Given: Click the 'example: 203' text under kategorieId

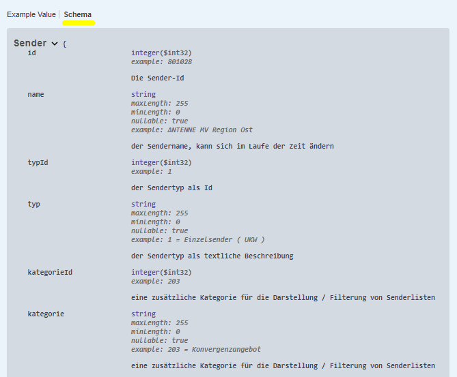Looking at the screenshot, I should [x=156, y=281].
